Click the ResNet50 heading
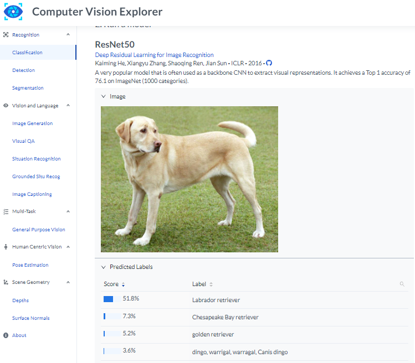The image size is (415, 363). [115, 44]
